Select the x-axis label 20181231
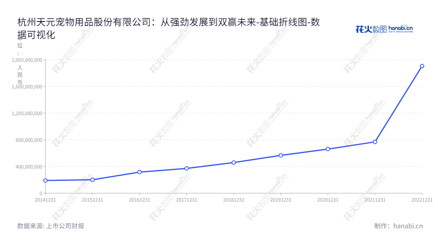438x247 pixels. click(x=233, y=200)
